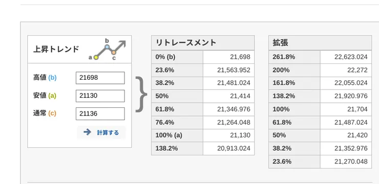Click the orange point c dot
The width and height of the screenshot is (379, 184).
114,52
